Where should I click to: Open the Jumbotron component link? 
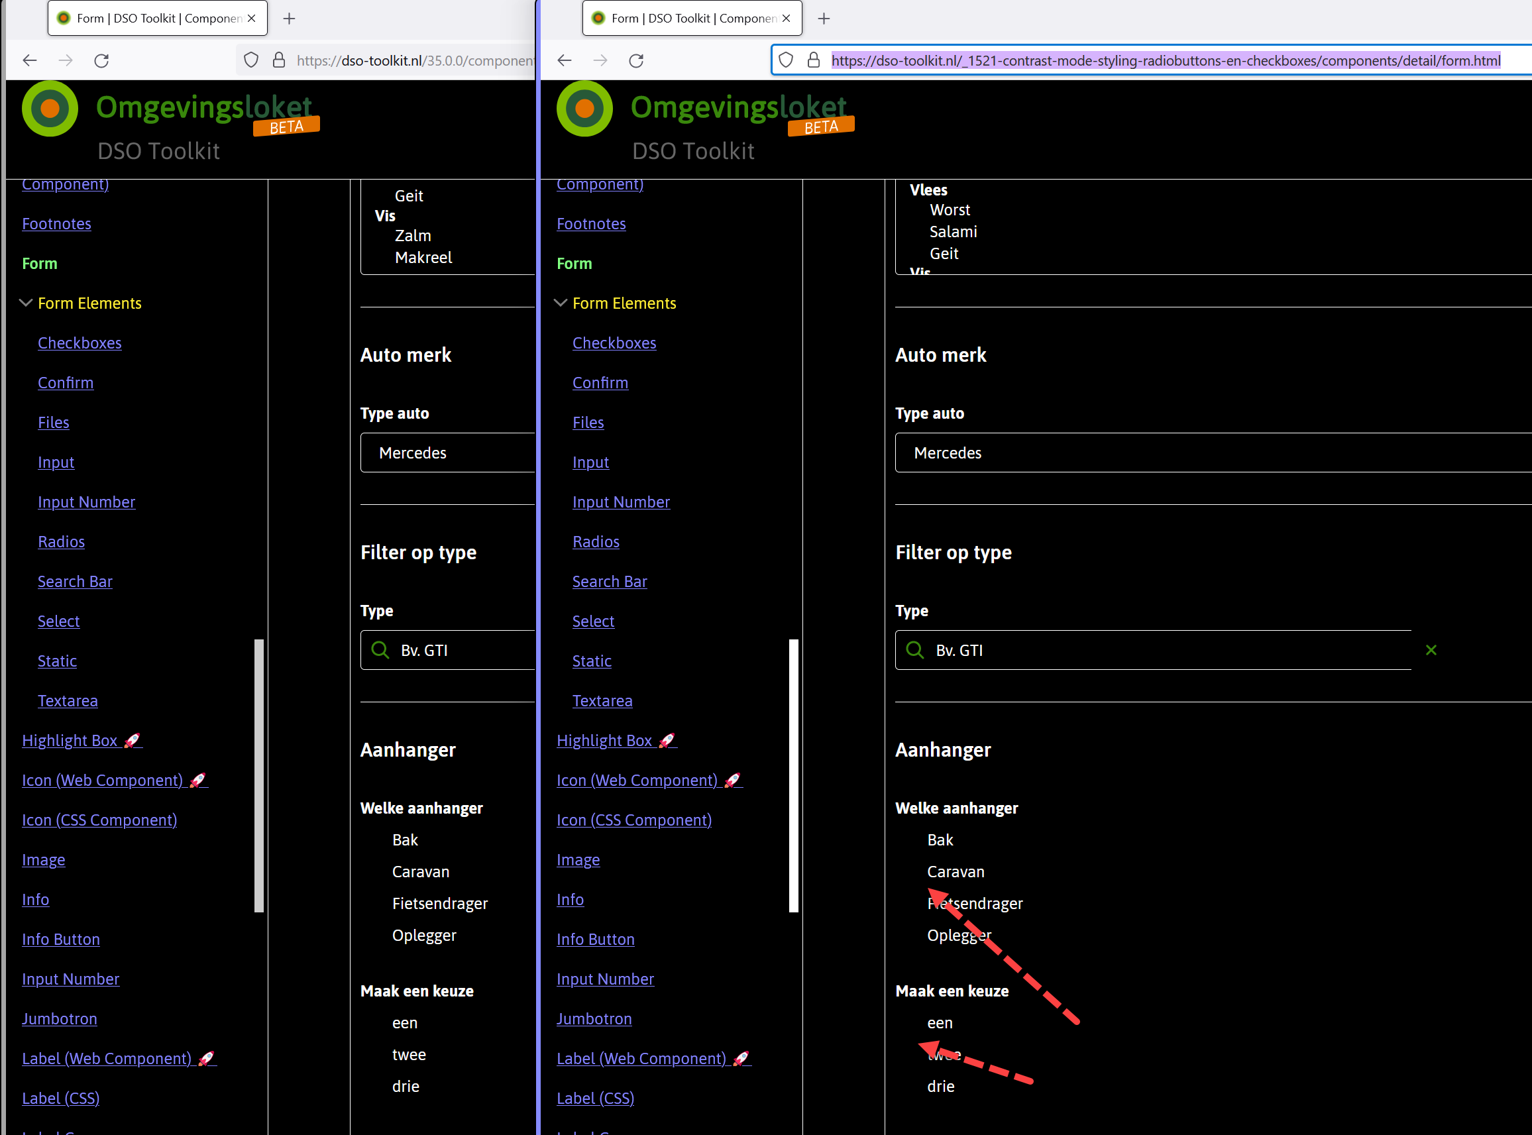click(60, 1018)
